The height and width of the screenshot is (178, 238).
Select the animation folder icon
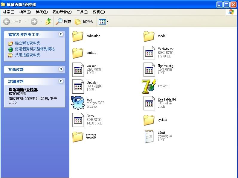coord(78,36)
